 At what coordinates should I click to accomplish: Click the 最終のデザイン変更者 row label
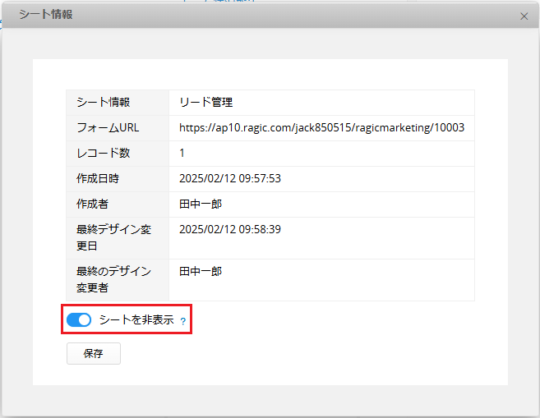113,279
